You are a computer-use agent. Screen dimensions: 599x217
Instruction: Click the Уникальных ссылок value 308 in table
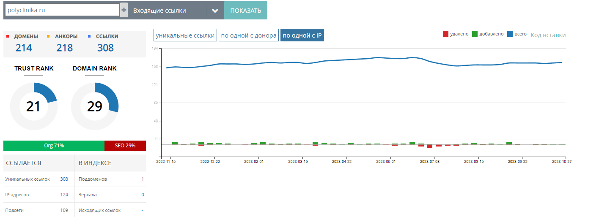click(x=64, y=179)
